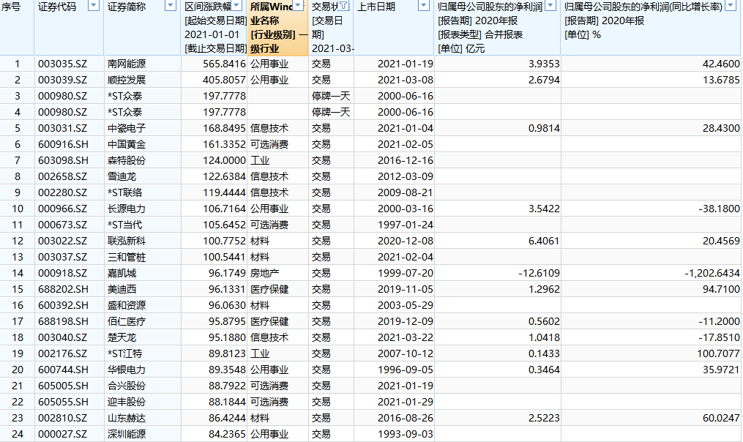
Task: Open the 区间涨跌幅 column filter dropdown
Action: tap(237, 6)
